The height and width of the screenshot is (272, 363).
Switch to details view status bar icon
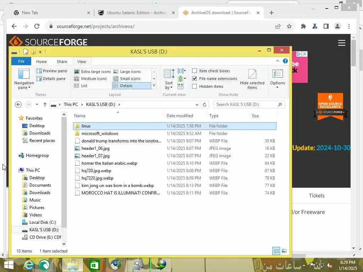pos(276,251)
